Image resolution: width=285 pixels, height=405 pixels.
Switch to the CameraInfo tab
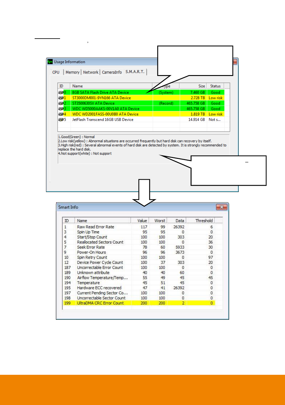pos(112,72)
